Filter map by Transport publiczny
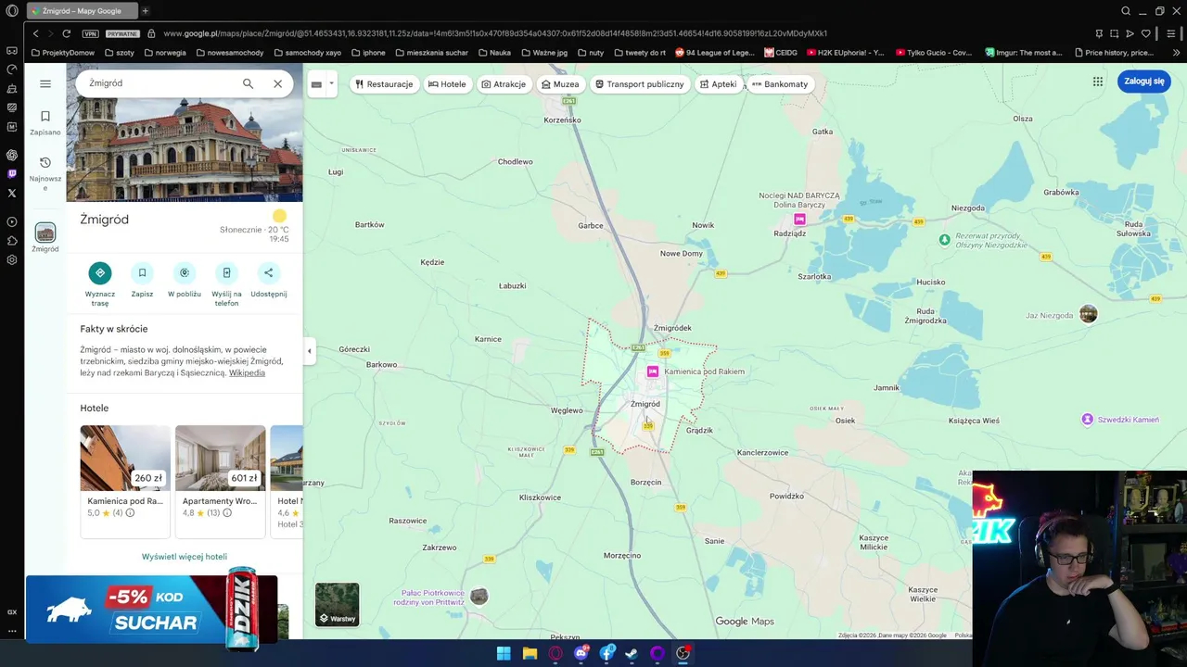The height and width of the screenshot is (667, 1187). point(640,84)
